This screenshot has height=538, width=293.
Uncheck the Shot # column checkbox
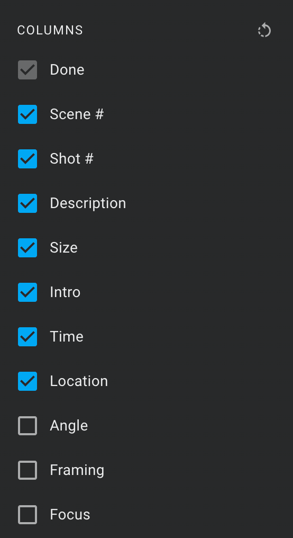(28, 159)
